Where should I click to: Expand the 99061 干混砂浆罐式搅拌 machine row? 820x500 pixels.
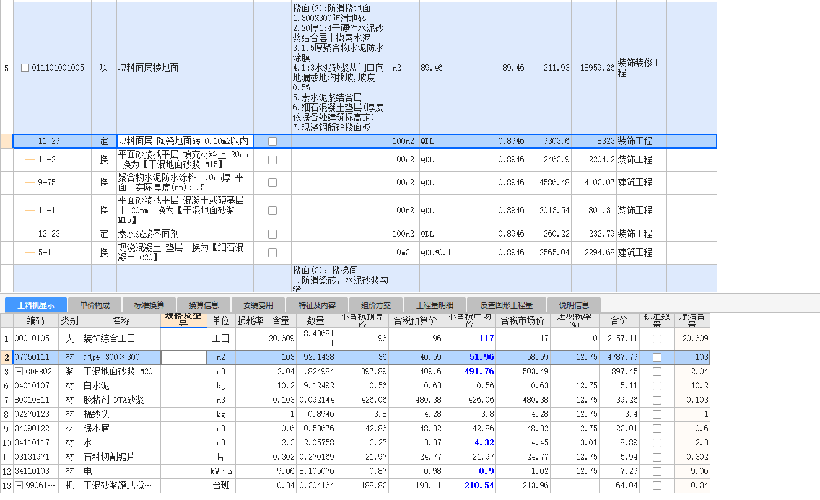point(19,486)
